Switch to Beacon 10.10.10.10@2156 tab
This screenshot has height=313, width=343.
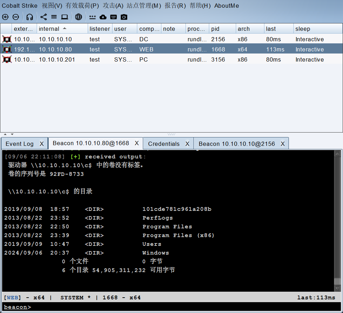click(x=236, y=144)
